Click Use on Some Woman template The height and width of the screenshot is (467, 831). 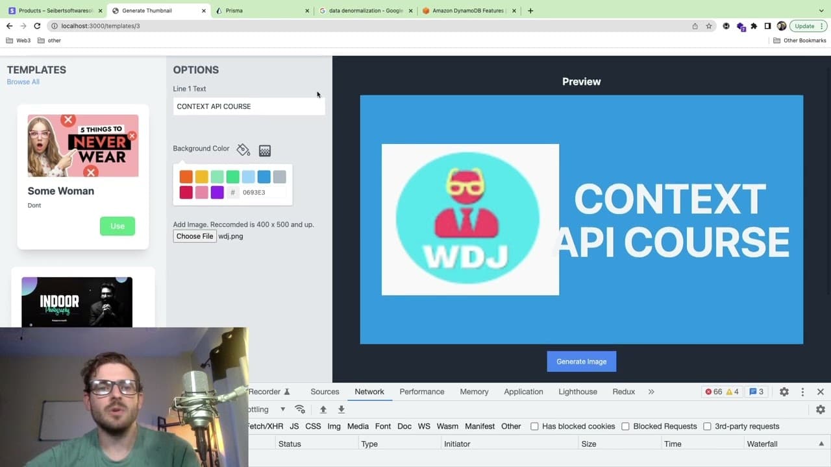pyautogui.click(x=118, y=226)
